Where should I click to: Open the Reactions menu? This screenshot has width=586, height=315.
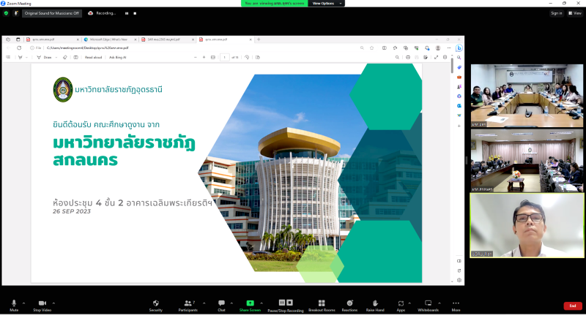click(349, 303)
